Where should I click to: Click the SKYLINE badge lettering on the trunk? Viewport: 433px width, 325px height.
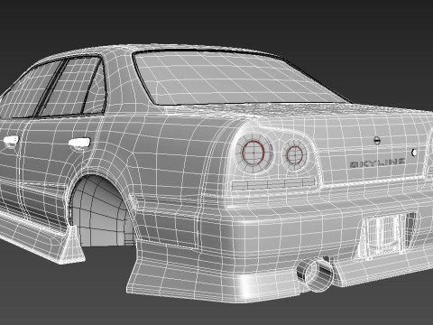pyautogui.click(x=377, y=162)
